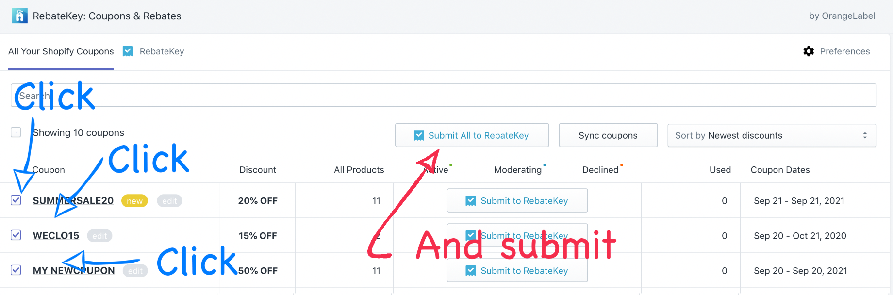Submit MY NEWCOUPON to RebateKey
Image resolution: width=893 pixels, height=295 pixels.
(x=517, y=270)
